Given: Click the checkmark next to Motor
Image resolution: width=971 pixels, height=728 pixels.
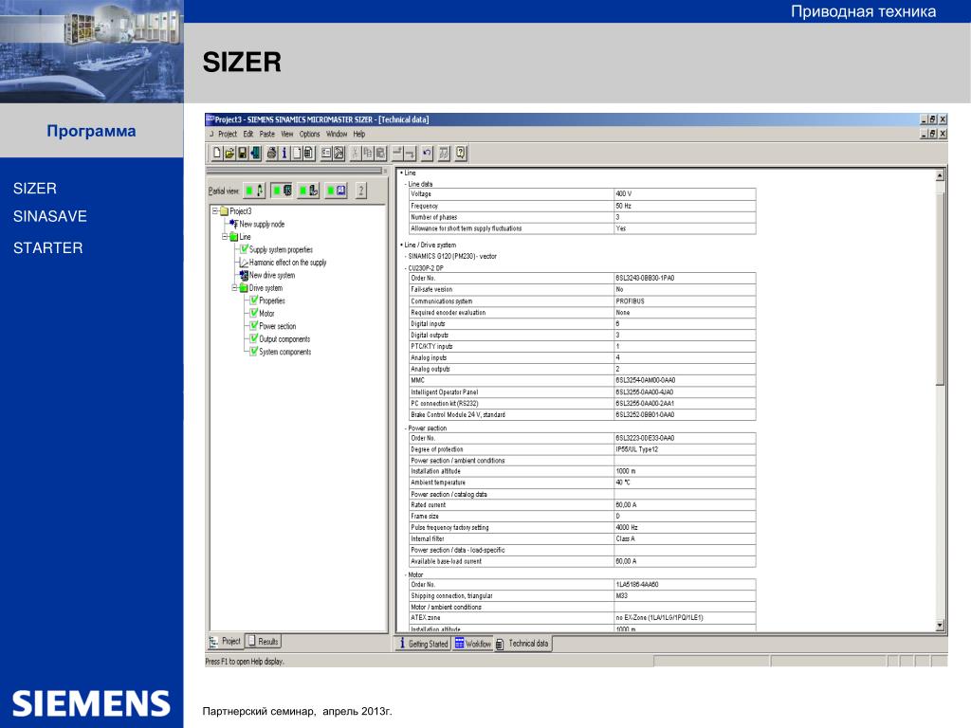Looking at the screenshot, I should [x=254, y=313].
